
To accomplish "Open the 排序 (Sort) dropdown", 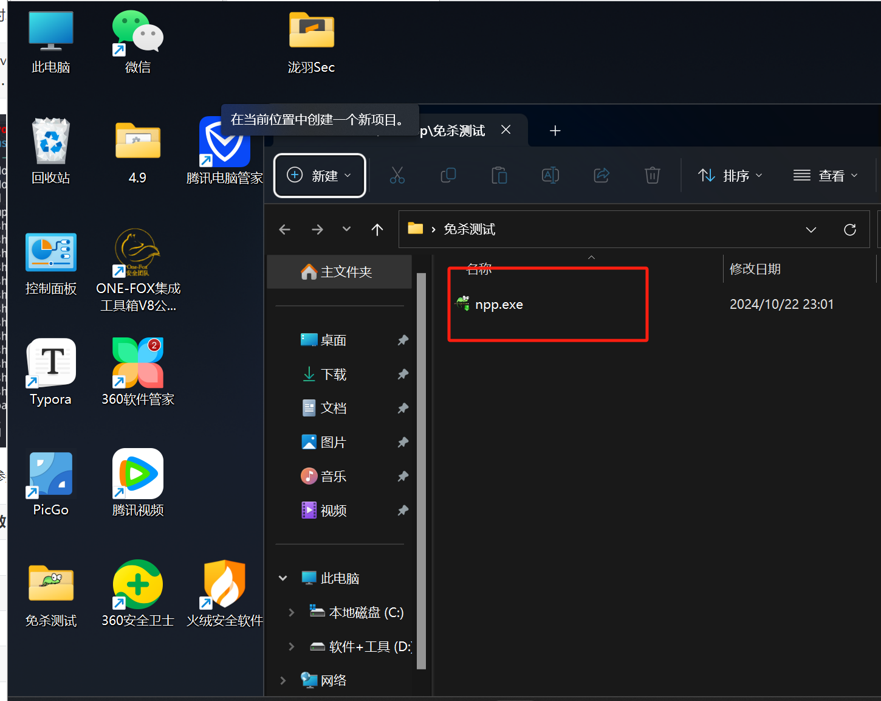I will pos(730,176).
